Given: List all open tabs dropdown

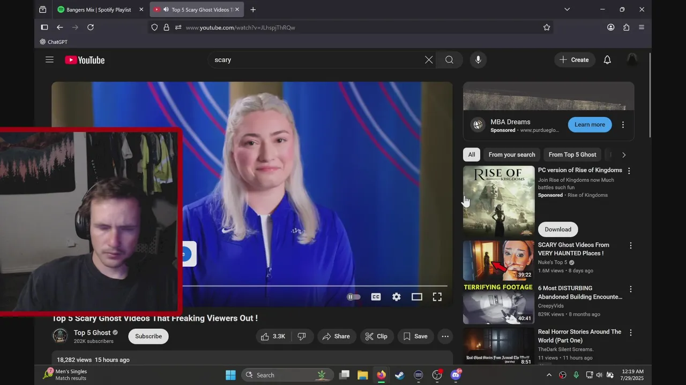Looking at the screenshot, I should pos(567,10).
